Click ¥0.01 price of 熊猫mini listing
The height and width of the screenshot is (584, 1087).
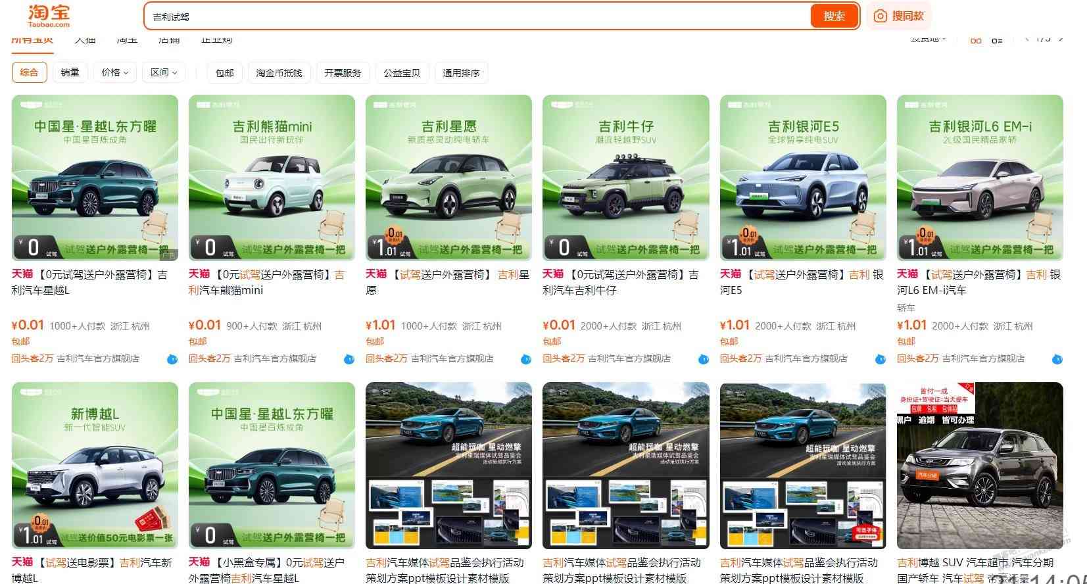point(205,325)
